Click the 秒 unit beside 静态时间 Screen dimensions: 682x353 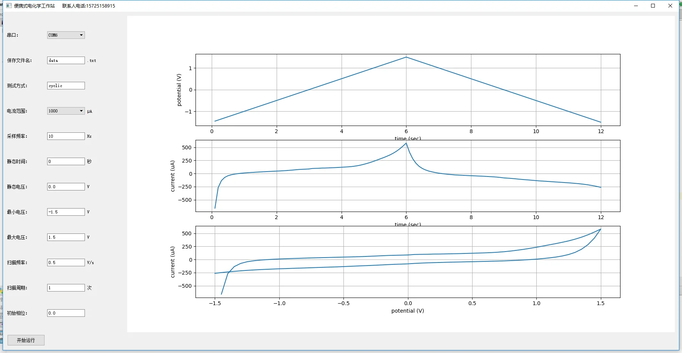(89, 161)
